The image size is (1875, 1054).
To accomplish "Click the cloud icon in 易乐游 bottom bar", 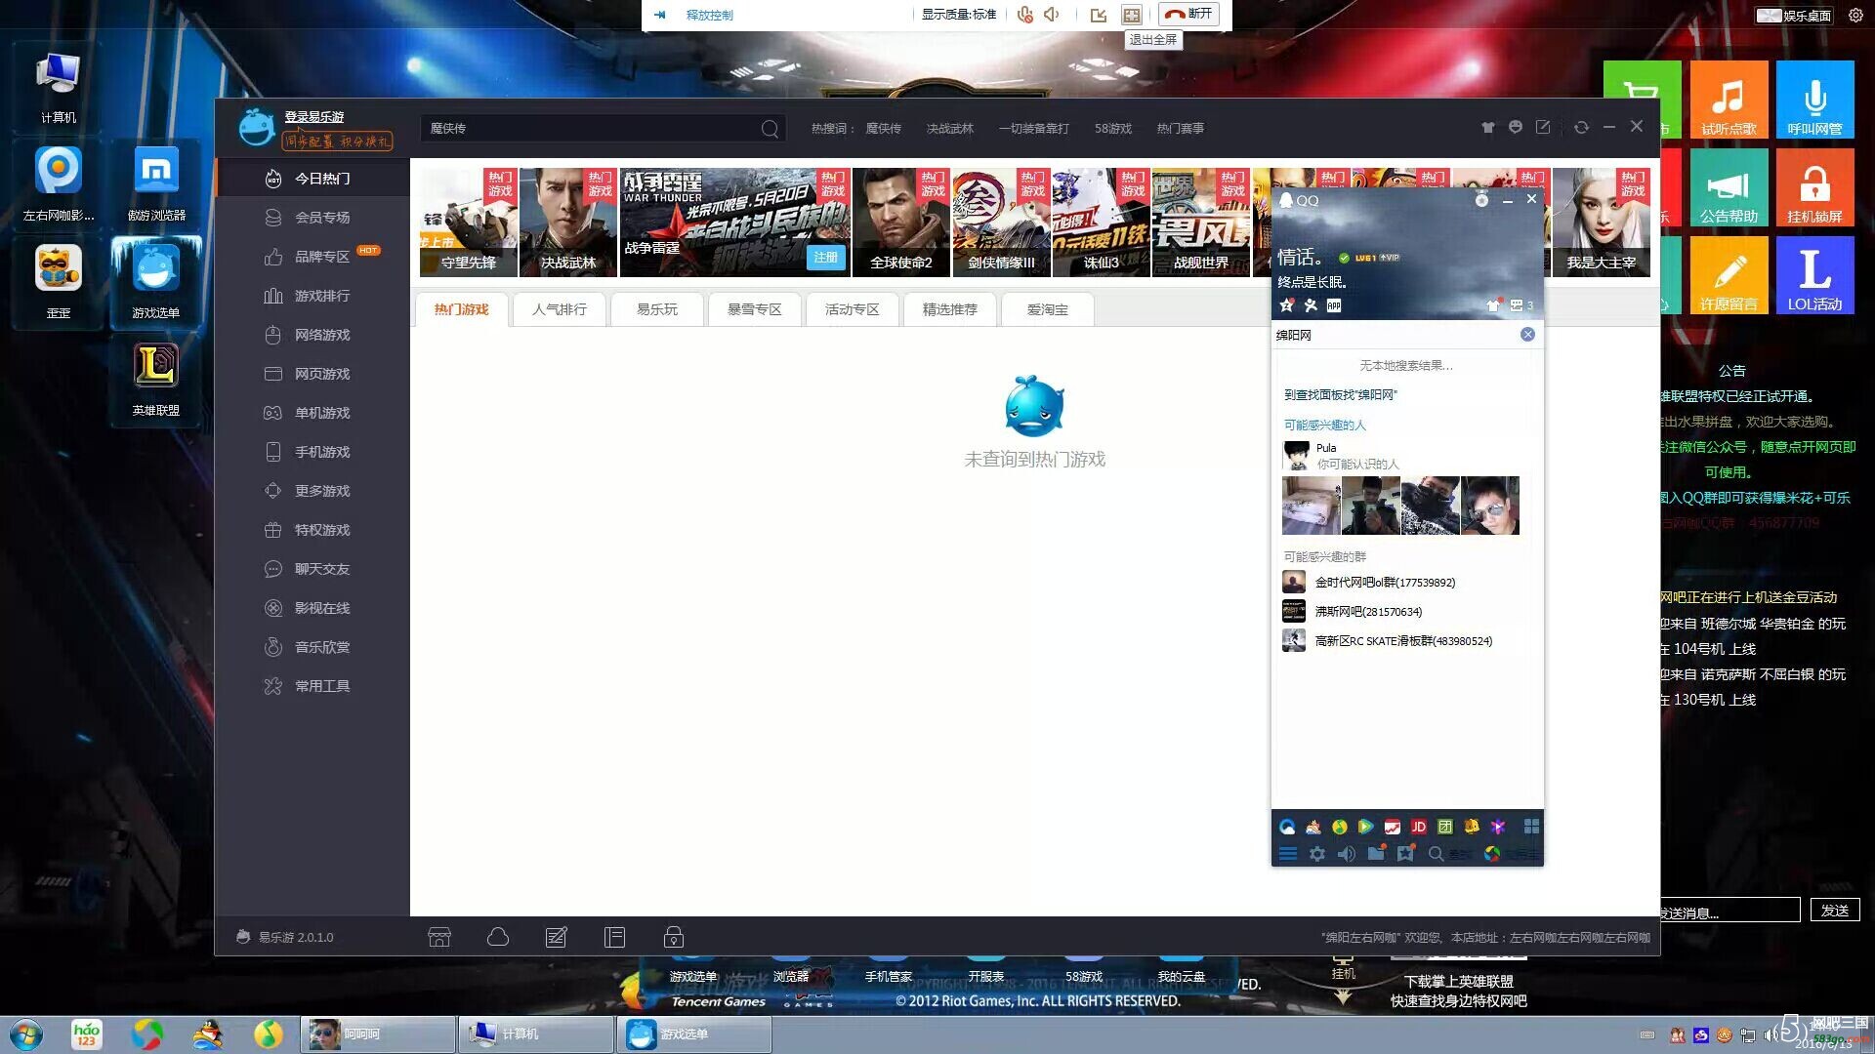I will click(x=498, y=938).
